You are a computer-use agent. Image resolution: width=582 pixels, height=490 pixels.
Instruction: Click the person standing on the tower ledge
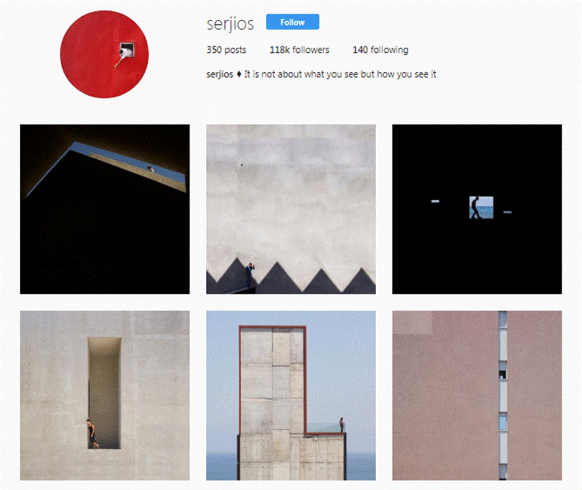tap(342, 425)
